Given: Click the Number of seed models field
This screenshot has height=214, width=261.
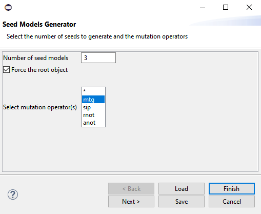Looking at the screenshot, I should pos(98,58).
